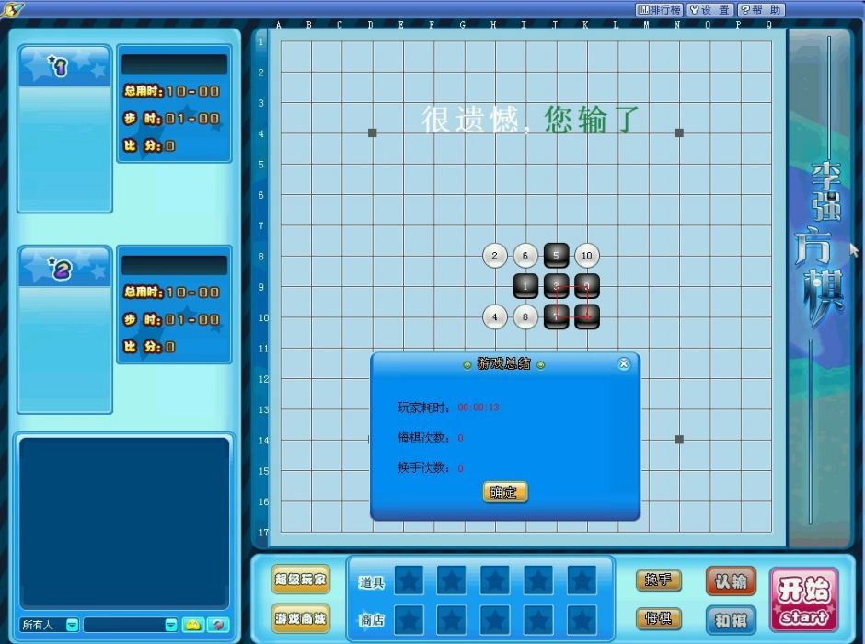Click the chat log display area

click(x=124, y=523)
